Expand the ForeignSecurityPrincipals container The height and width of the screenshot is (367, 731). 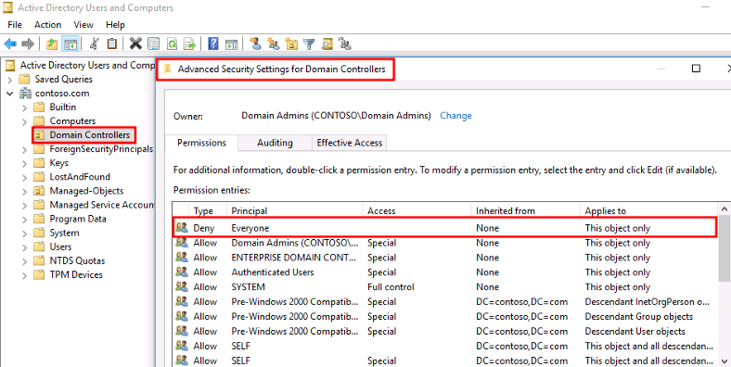coord(25,149)
